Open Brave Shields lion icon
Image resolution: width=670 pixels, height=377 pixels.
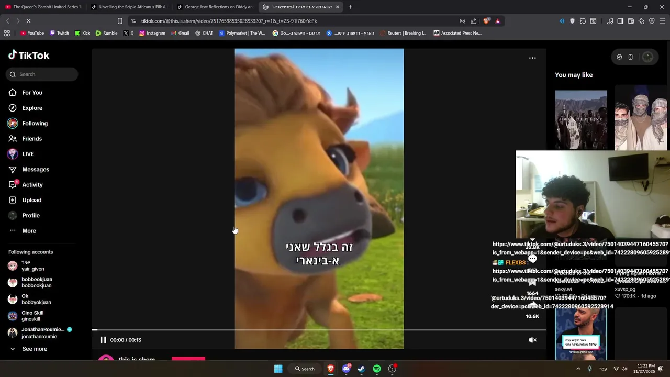[486, 21]
